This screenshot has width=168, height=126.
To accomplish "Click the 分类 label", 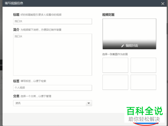I will pyautogui.click(x=16, y=96).
